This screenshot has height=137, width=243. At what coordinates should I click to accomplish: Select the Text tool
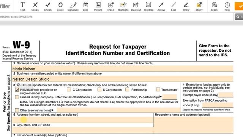23,6
